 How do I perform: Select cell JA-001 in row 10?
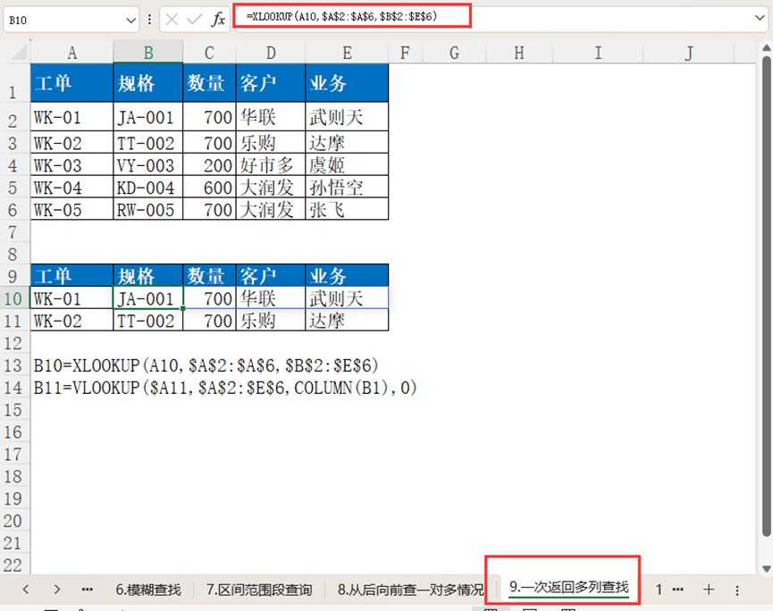click(147, 298)
